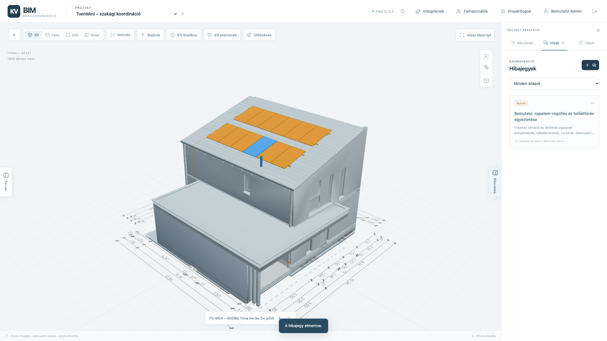Screen dimensions: 607x341
Task: Open Felhasználók menu
Action: [472, 11]
